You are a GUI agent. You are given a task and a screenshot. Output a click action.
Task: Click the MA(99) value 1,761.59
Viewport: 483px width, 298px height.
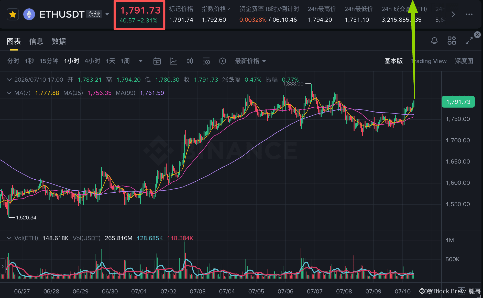[x=152, y=93]
